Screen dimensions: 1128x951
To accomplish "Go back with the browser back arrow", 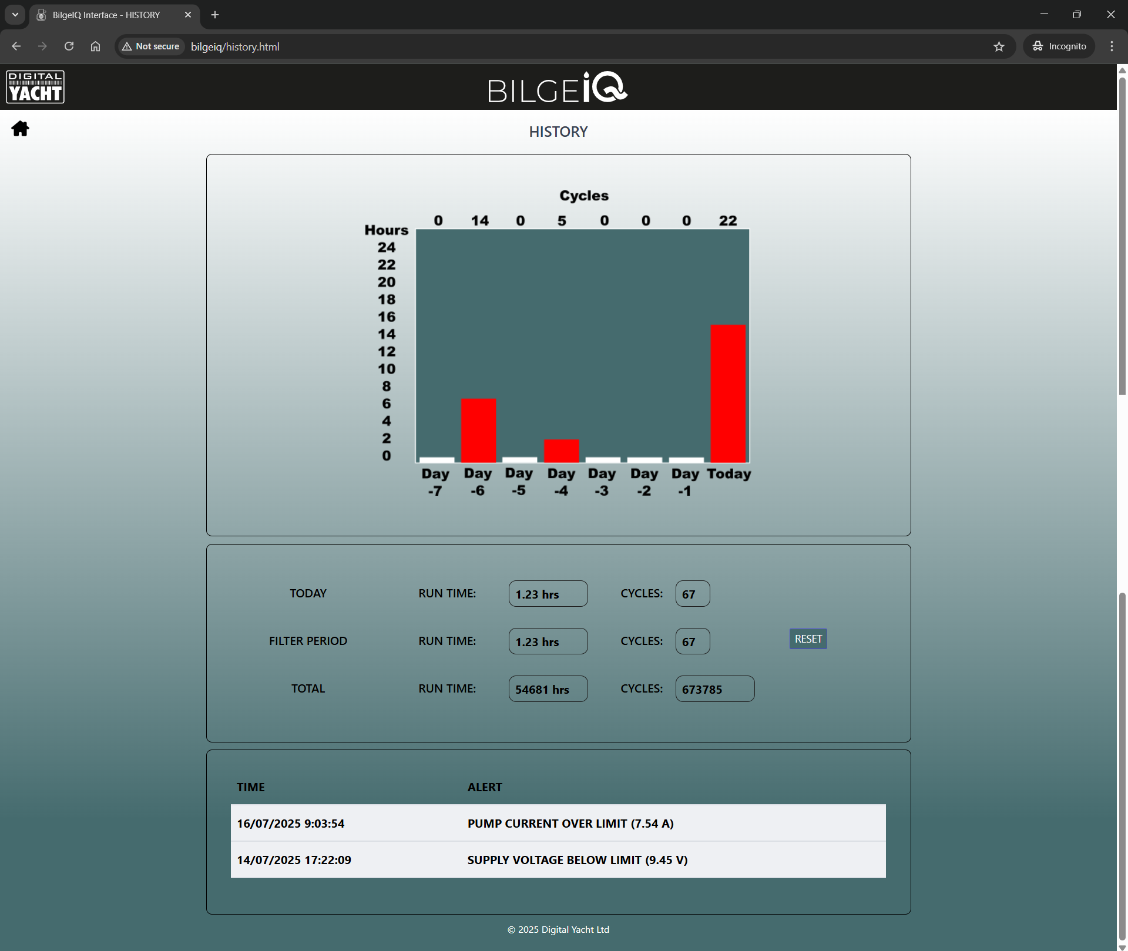I will coord(16,46).
